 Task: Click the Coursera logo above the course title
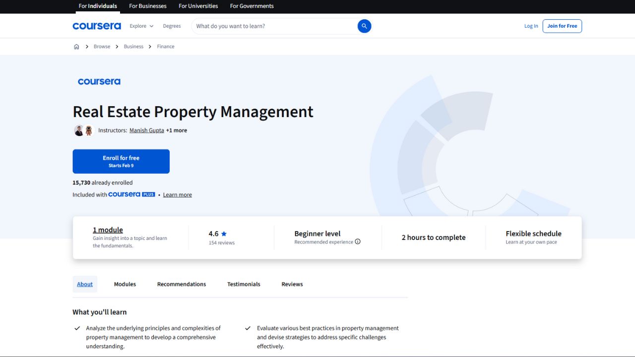tap(99, 81)
